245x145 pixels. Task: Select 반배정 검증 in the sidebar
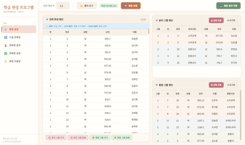[x=19, y=53]
